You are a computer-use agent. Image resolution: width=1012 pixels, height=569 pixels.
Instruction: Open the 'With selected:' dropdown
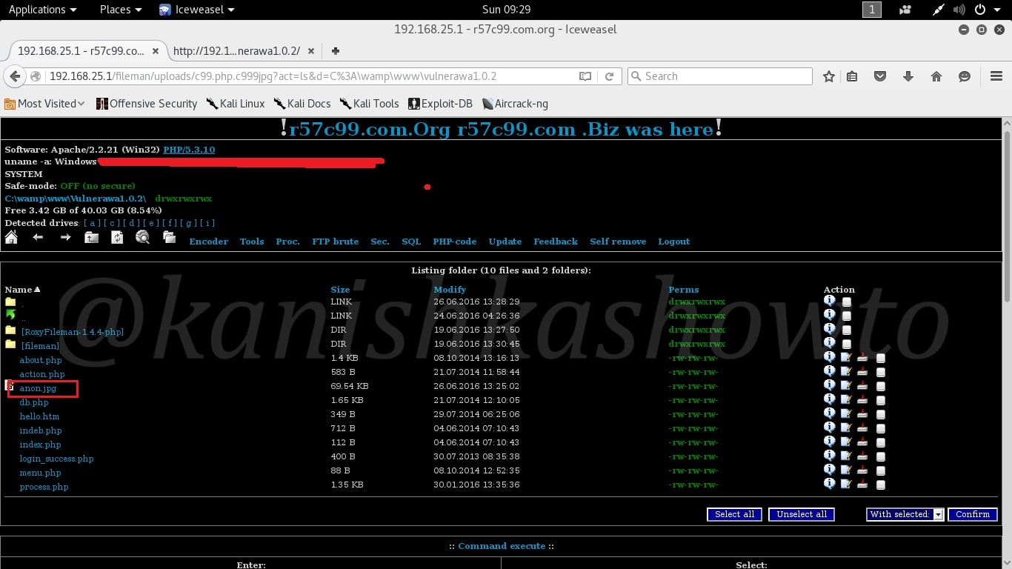point(905,514)
